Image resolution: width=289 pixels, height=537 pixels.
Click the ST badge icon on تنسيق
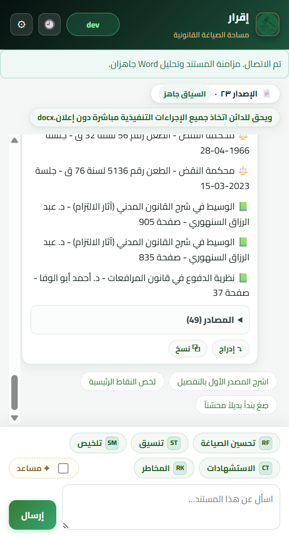pos(174,443)
